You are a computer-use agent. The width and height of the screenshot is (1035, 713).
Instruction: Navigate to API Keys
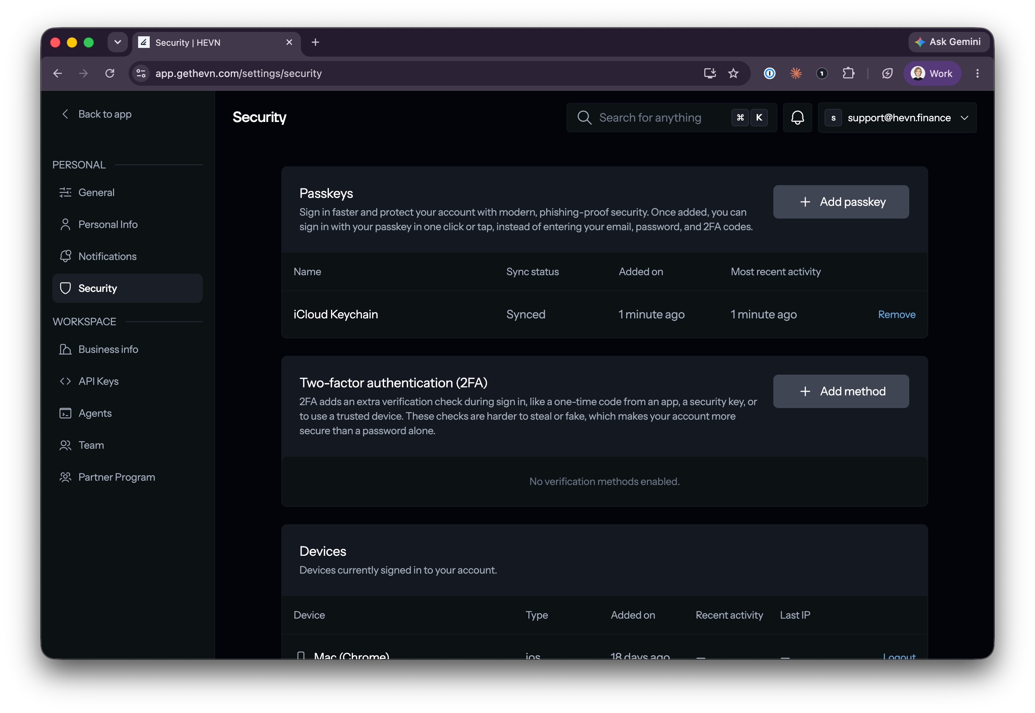(128, 381)
